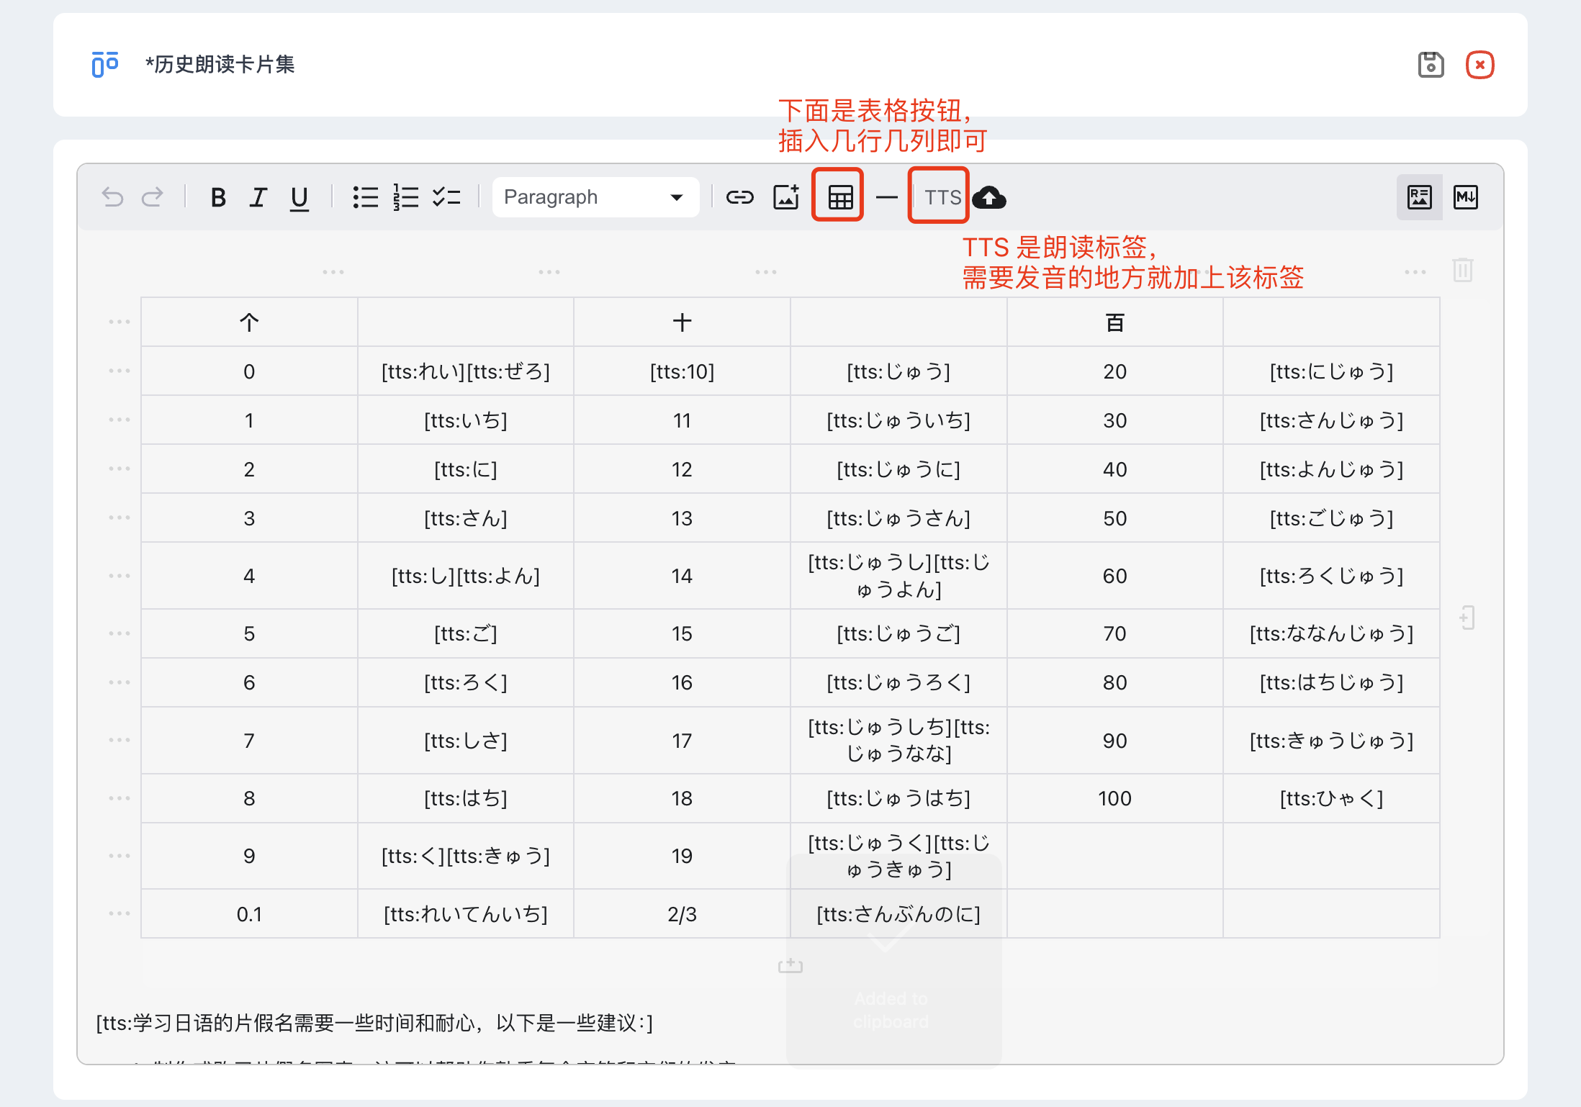
Task: Close the editor with the red X button
Action: click(x=1480, y=65)
